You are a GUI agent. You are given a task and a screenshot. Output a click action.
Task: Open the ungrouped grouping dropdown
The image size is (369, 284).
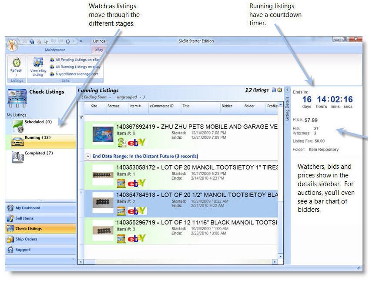pyautogui.click(x=140, y=97)
